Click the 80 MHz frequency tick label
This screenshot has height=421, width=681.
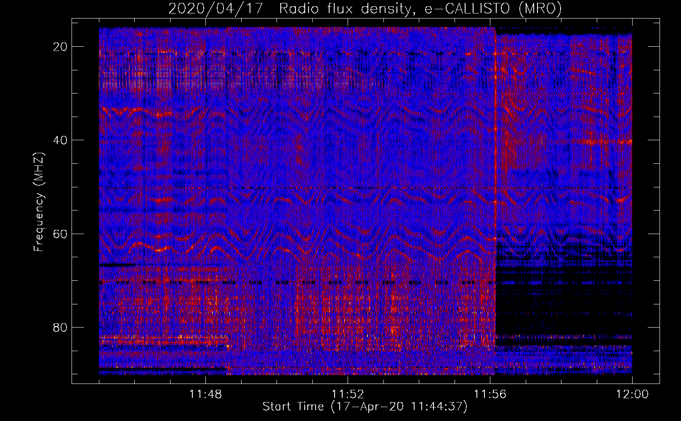point(61,327)
